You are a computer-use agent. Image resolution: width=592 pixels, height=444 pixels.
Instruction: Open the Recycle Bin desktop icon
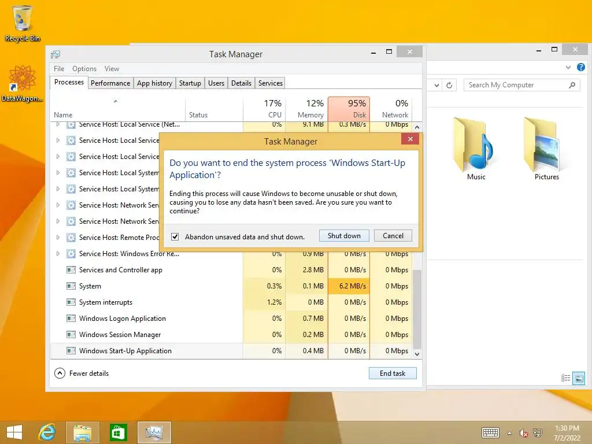click(x=22, y=23)
